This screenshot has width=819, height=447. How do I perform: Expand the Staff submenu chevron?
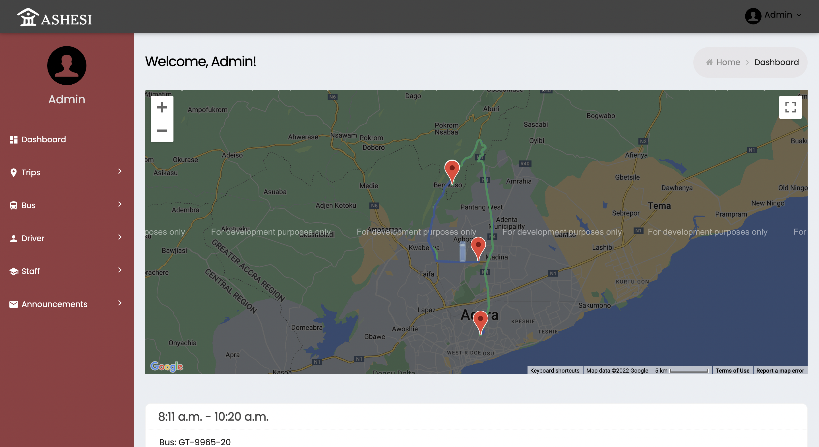[120, 270]
